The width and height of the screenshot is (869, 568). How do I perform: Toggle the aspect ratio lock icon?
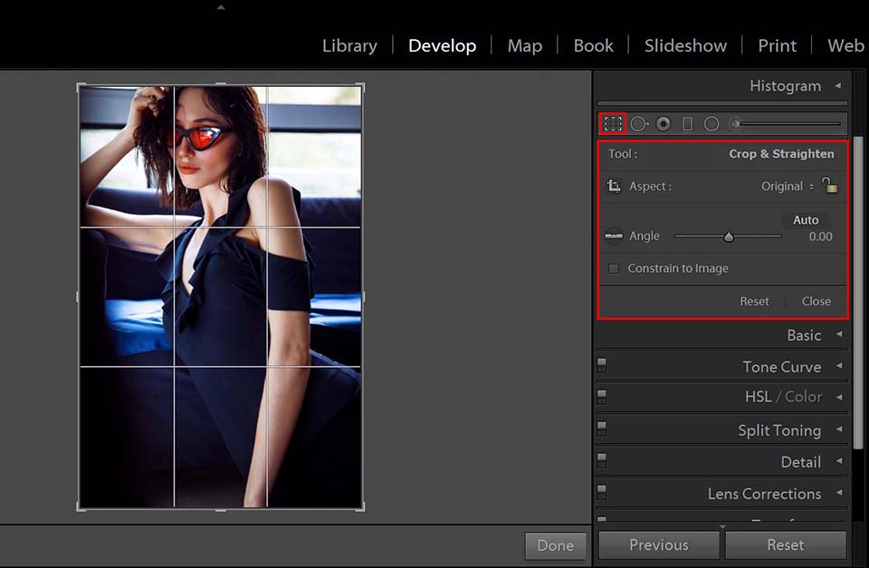(x=830, y=185)
